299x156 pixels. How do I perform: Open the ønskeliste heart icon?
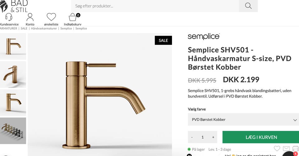(51, 17)
